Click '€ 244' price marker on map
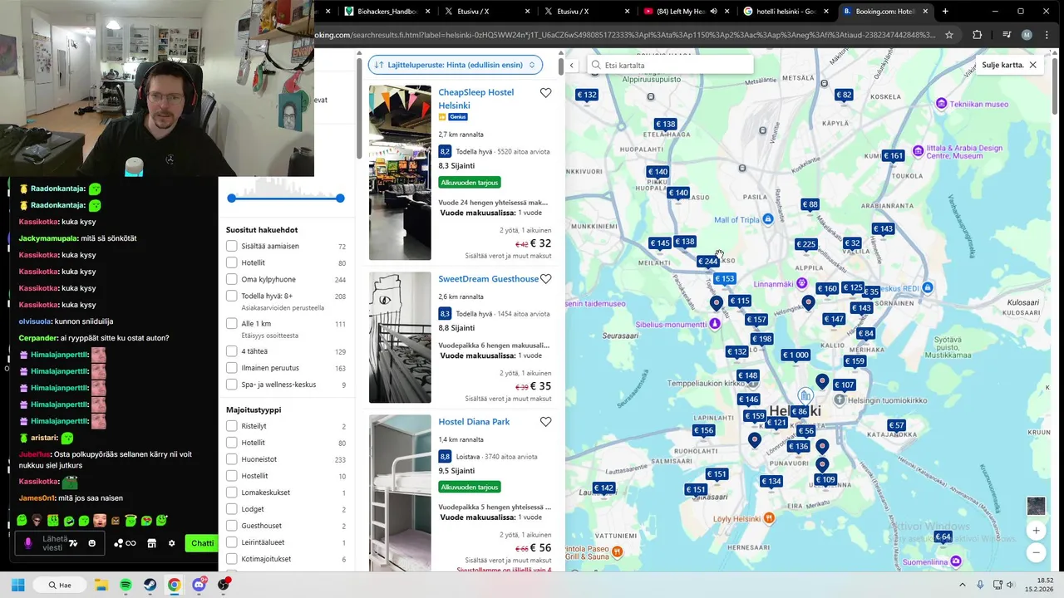This screenshot has height=598, width=1064. pyautogui.click(x=708, y=262)
